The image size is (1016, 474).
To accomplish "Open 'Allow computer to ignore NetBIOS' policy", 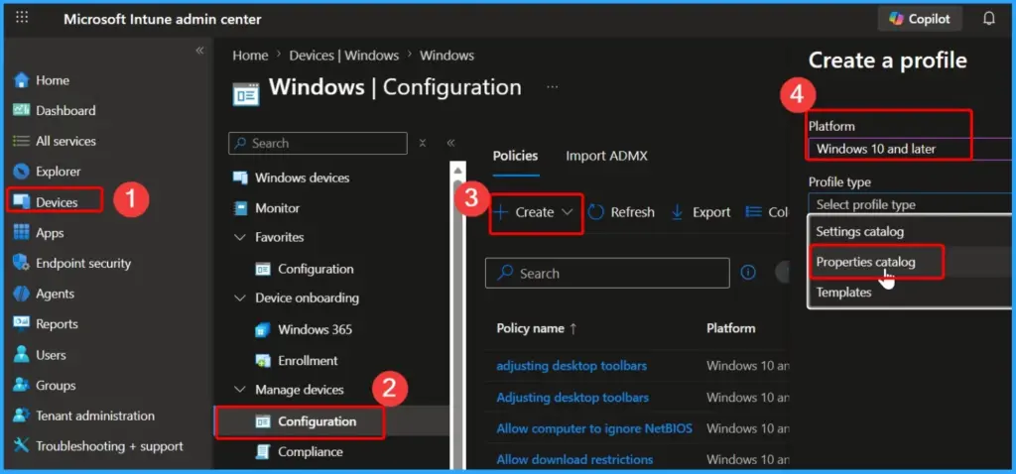I will [x=594, y=428].
